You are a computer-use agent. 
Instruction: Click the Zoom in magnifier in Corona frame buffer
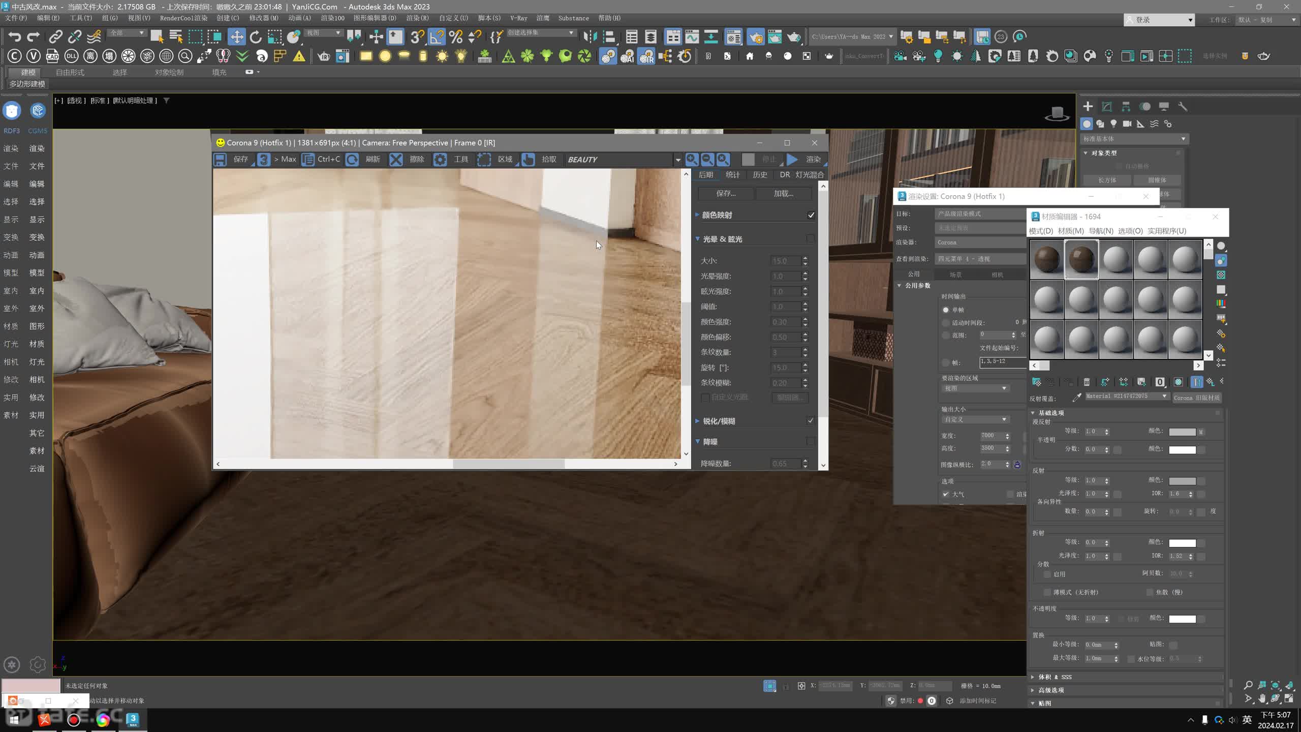[692, 160]
